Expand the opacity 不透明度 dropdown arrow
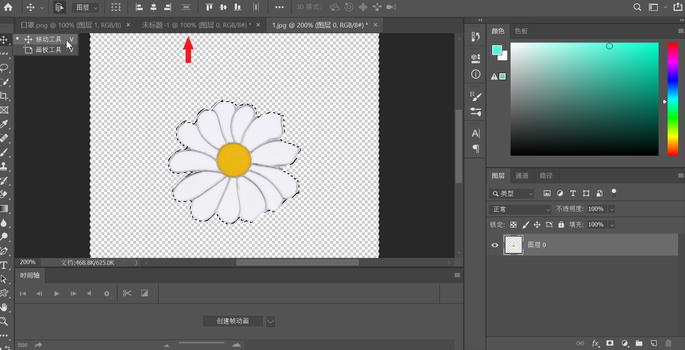 point(612,209)
